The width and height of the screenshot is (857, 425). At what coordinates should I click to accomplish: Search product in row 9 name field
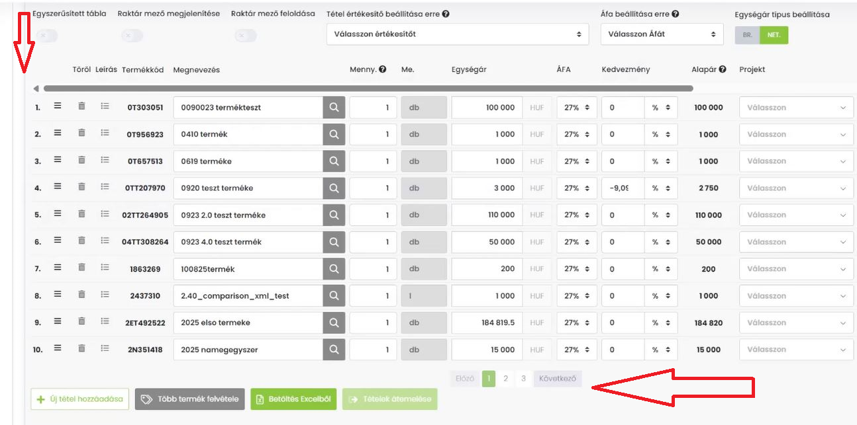pos(334,323)
